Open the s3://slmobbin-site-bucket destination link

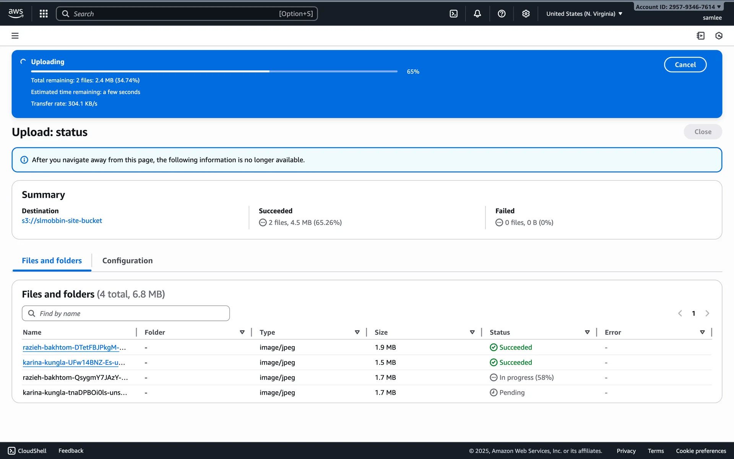point(62,221)
